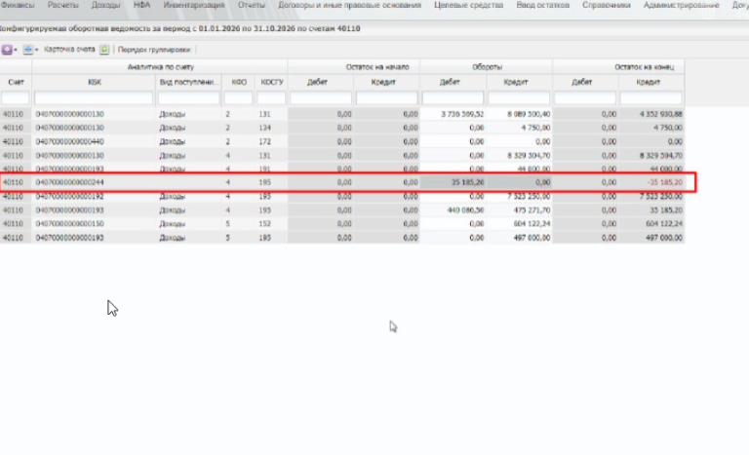The image size is (749, 455).
Task: Open the Инвентаризация menu
Action: 194,5
